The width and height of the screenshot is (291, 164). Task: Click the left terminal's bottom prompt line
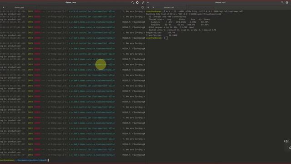click(25, 160)
